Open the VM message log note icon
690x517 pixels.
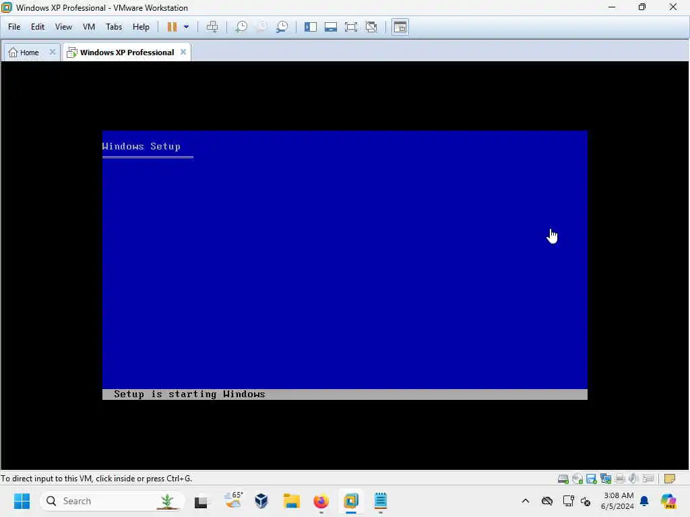coord(670,479)
